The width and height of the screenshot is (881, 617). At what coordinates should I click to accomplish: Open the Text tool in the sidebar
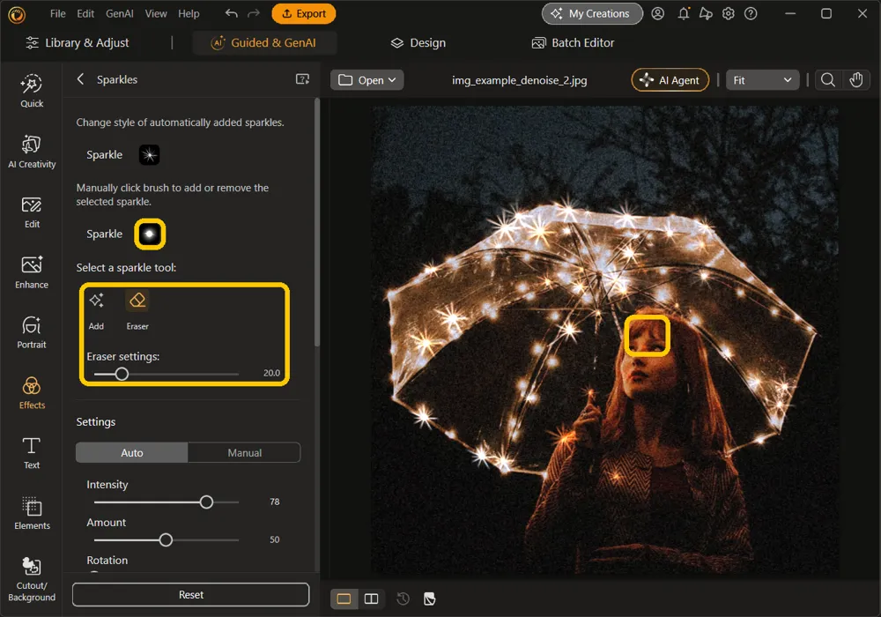pyautogui.click(x=32, y=453)
